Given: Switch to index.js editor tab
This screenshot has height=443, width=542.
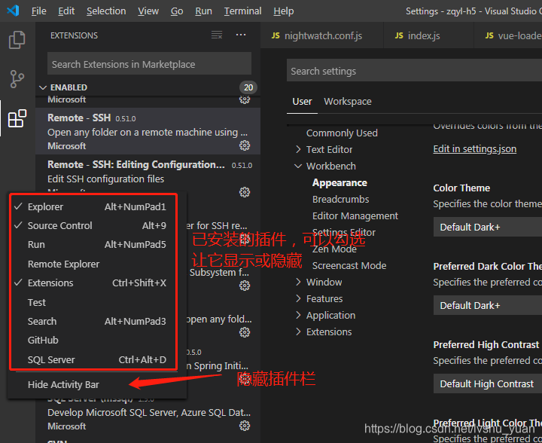Looking at the screenshot, I should (428, 35).
